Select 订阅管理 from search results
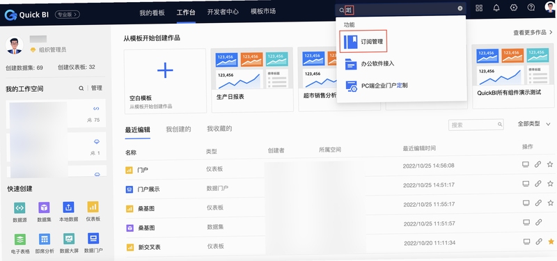Viewport: 557px width, 261px height. (x=363, y=42)
